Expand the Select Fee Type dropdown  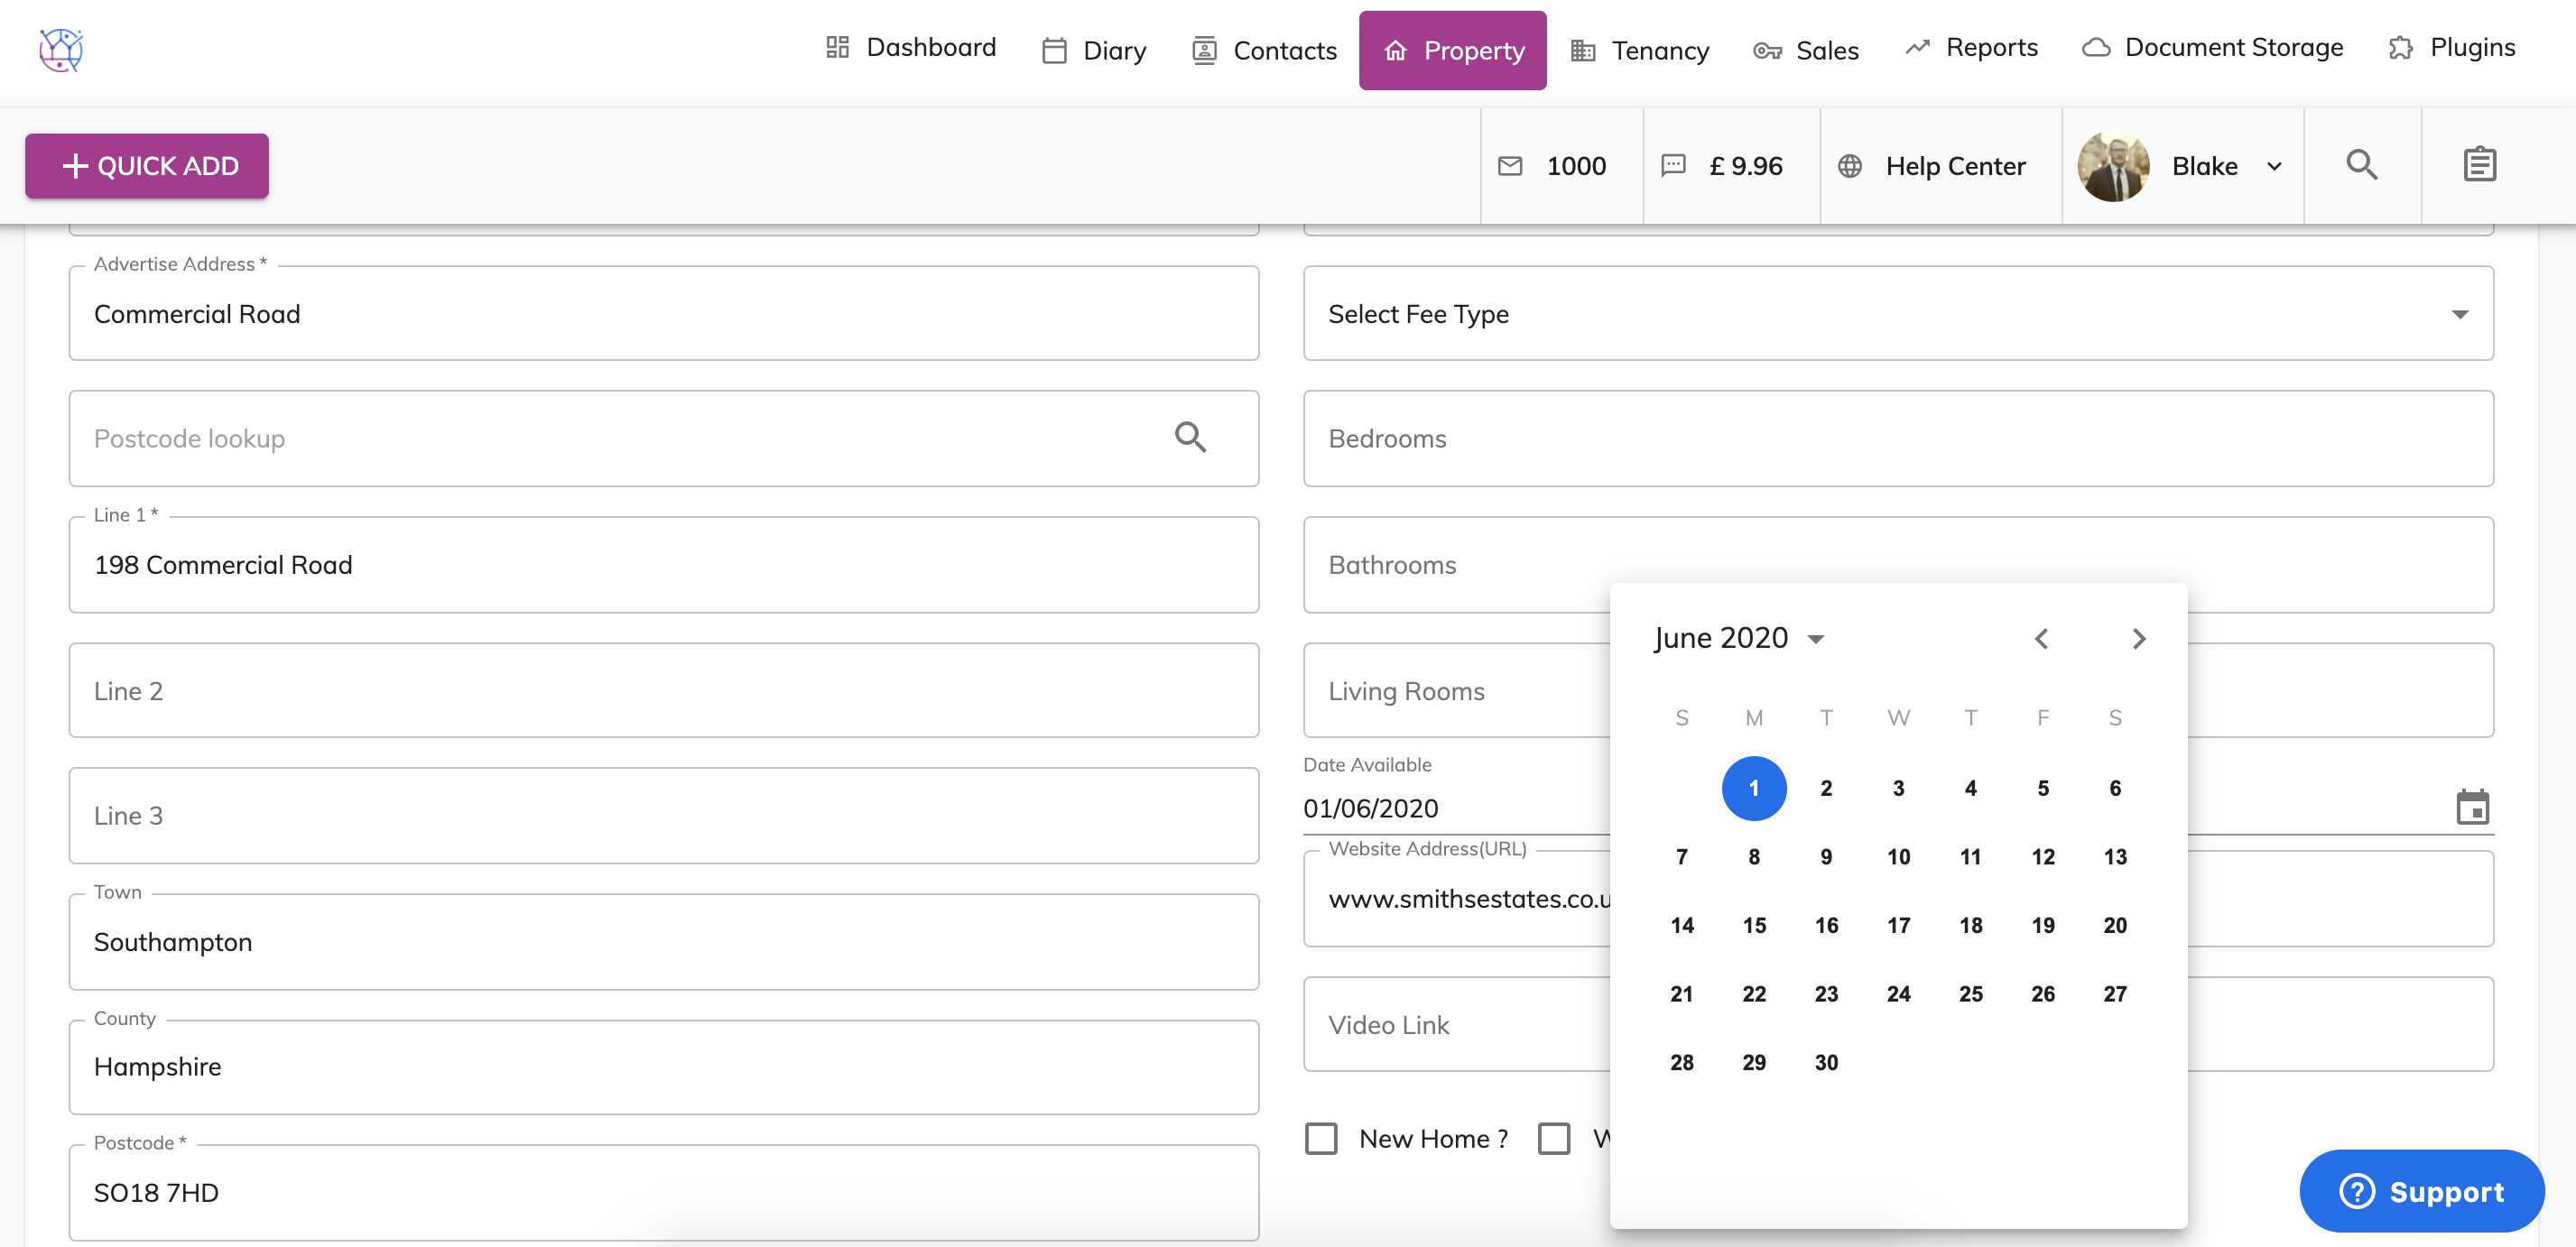[1897, 314]
